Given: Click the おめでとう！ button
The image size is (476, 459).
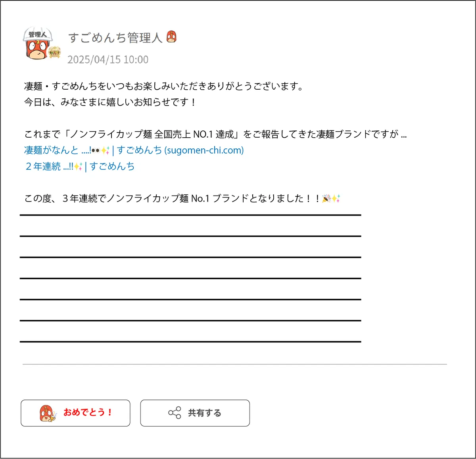Looking at the screenshot, I should (75, 413).
